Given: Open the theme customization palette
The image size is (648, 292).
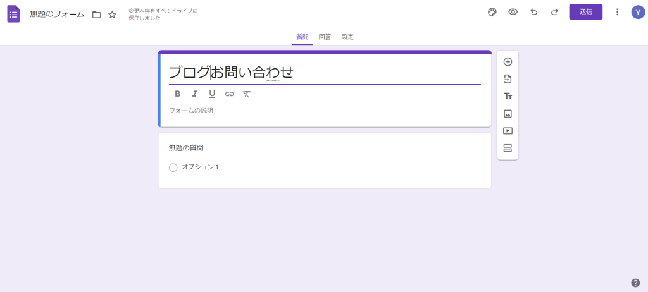Looking at the screenshot, I should tap(492, 12).
